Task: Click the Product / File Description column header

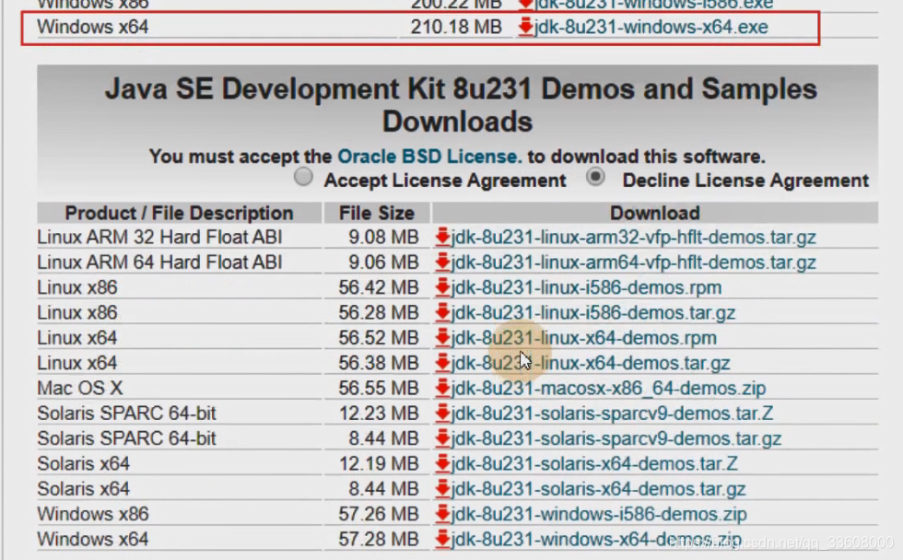Action: pos(179,213)
